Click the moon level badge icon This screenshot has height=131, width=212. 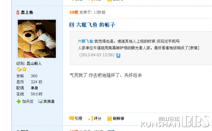pyautogui.click(x=19, y=69)
